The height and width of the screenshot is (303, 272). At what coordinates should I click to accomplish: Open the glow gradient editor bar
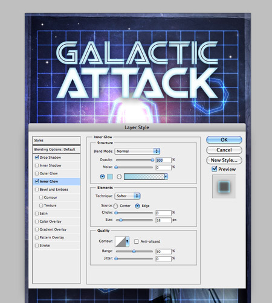[x=144, y=177]
